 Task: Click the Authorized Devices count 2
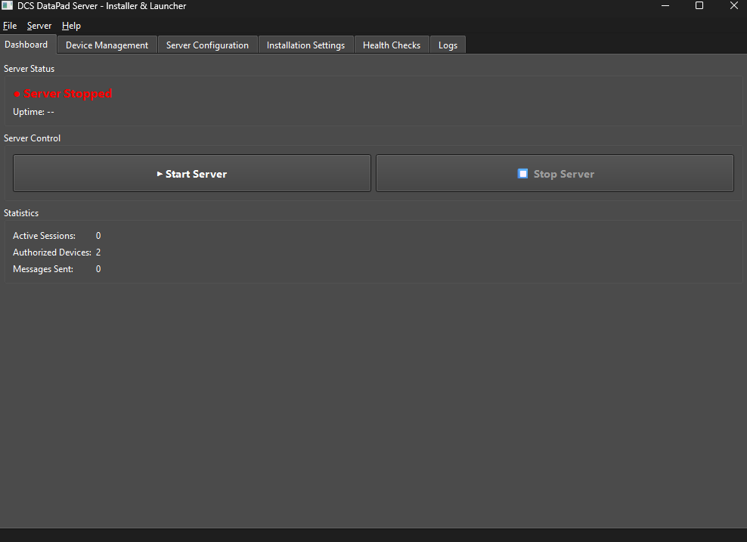(98, 252)
